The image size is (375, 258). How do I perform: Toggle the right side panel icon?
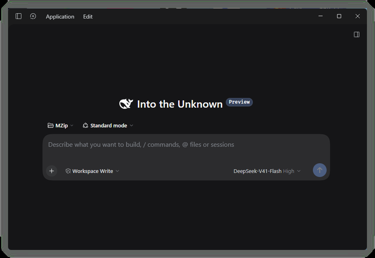(x=356, y=34)
